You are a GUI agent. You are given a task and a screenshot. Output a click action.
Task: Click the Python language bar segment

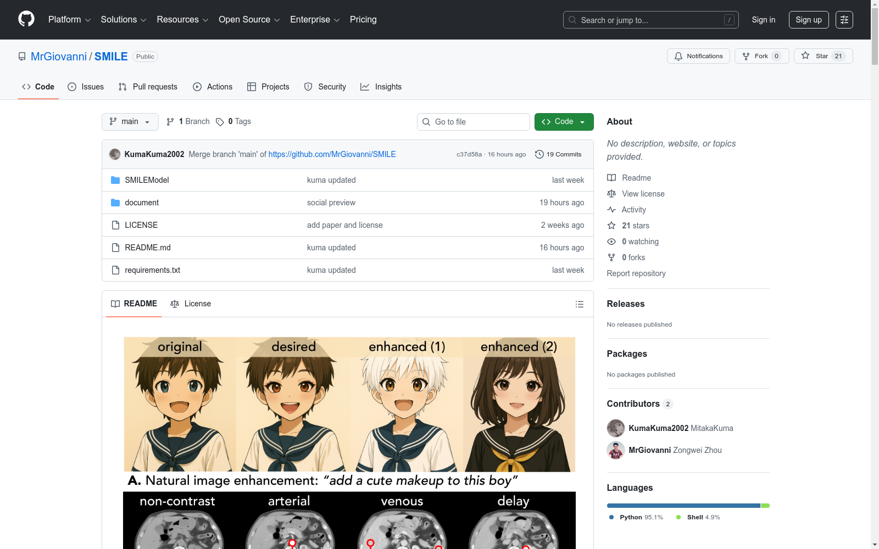(x=683, y=506)
